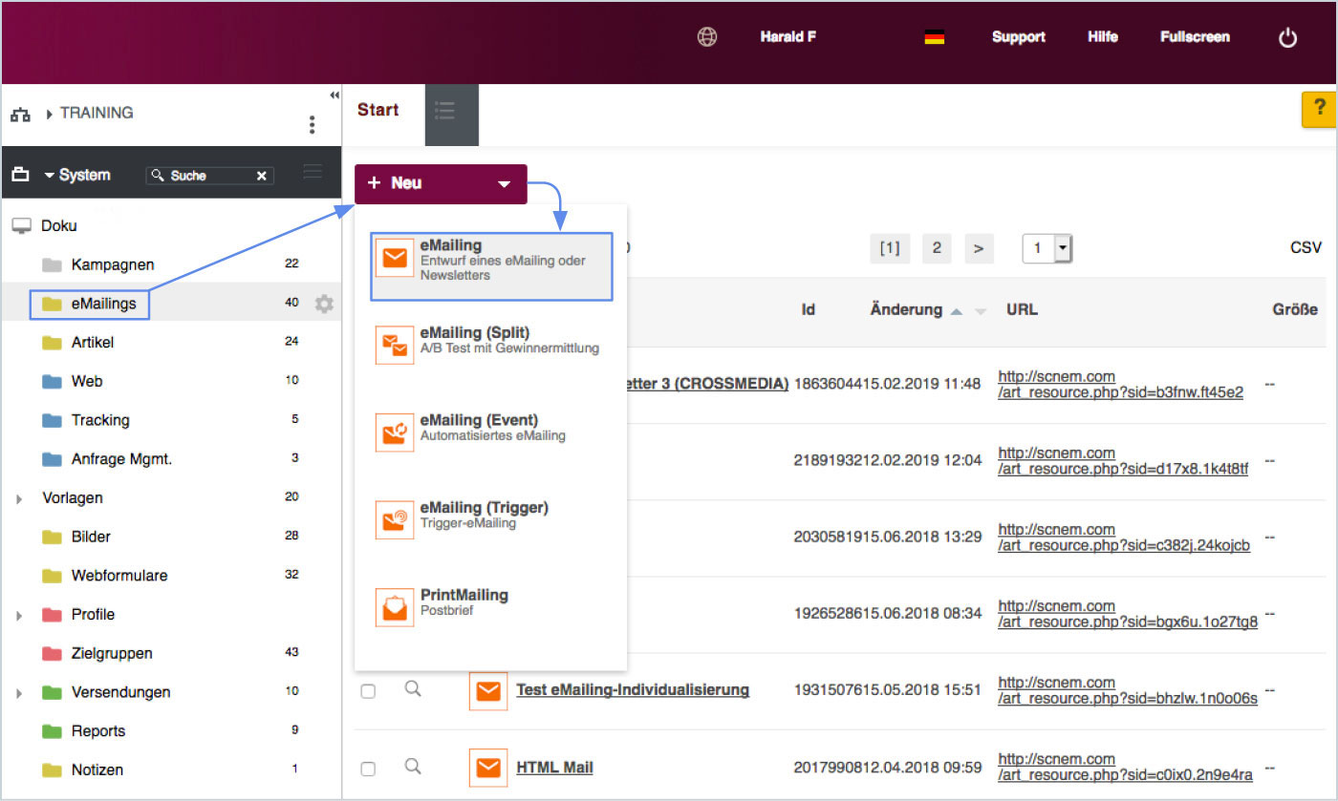Tick the checkbox for HTML Mail row
Image resolution: width=1338 pixels, height=801 pixels.
tap(368, 769)
